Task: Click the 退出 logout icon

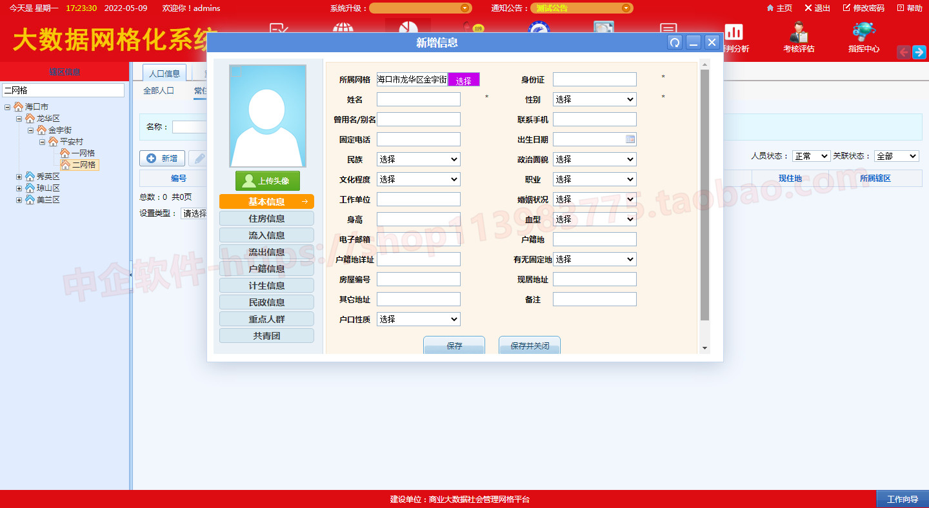Action: point(808,8)
